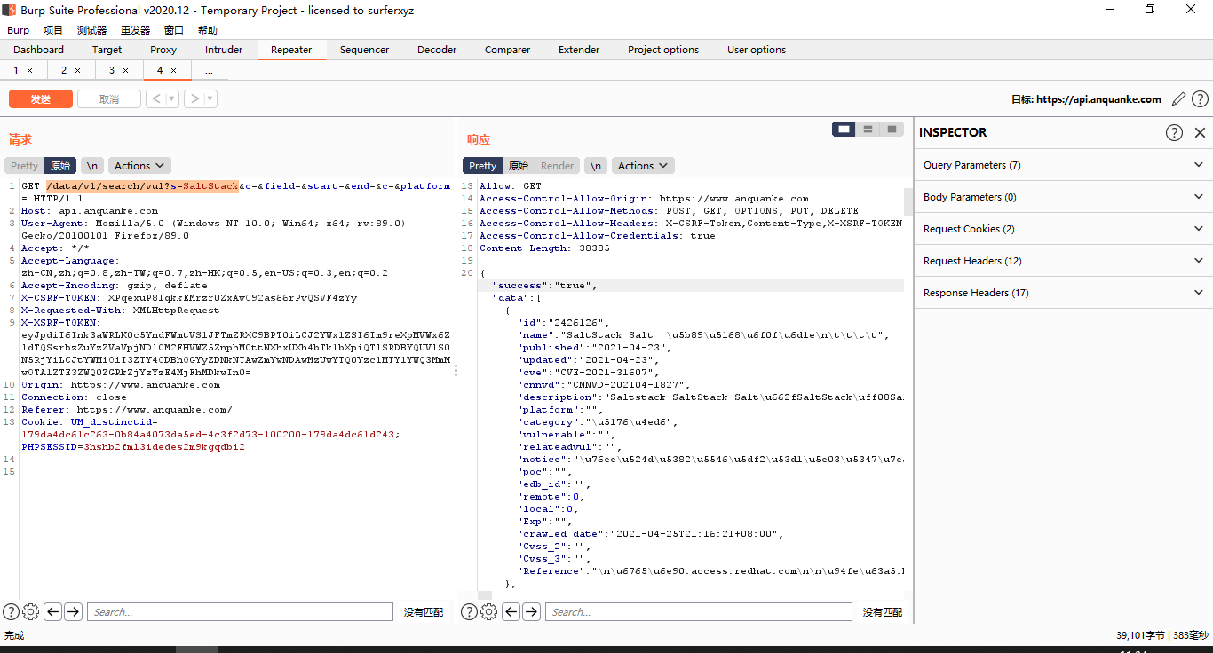This screenshot has height=653, width=1213.
Task: Expand Request Headers (12) section
Action: pyautogui.click(x=1064, y=261)
